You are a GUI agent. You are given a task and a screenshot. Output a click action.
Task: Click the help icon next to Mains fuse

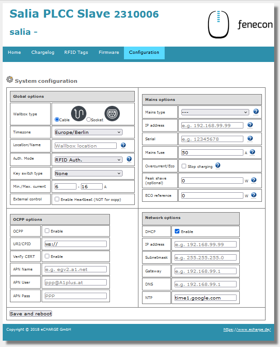[x=252, y=152]
